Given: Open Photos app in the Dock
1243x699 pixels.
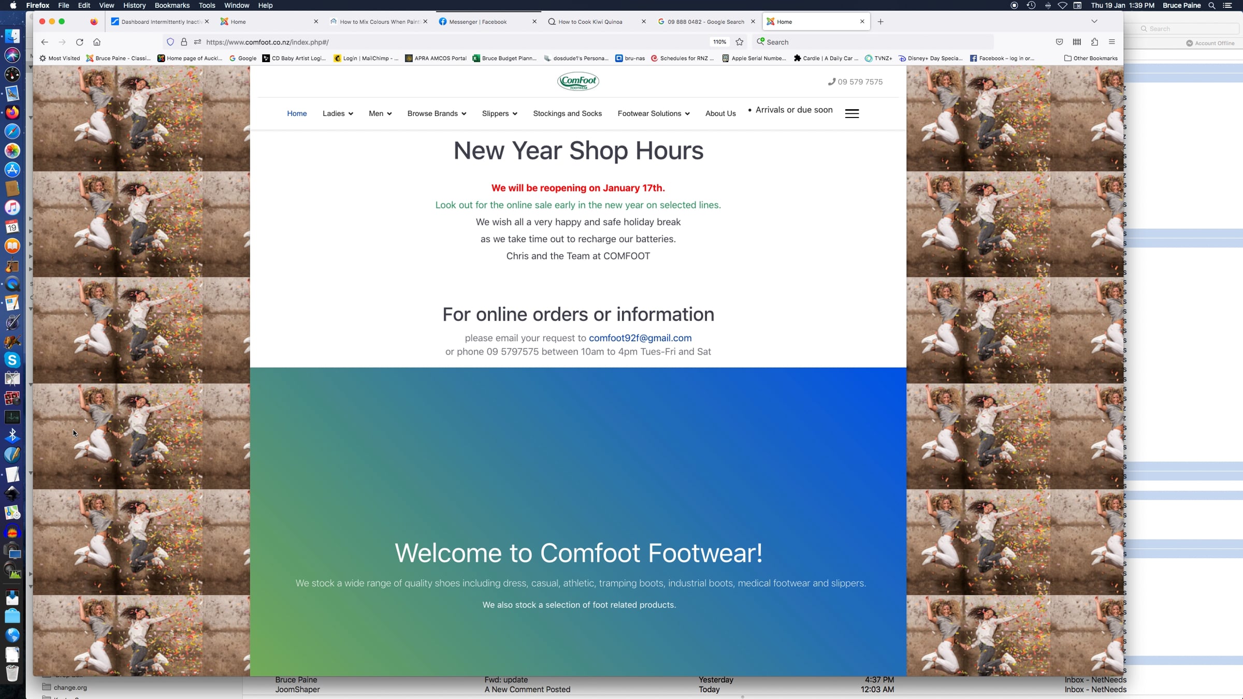Looking at the screenshot, I should click(x=12, y=151).
